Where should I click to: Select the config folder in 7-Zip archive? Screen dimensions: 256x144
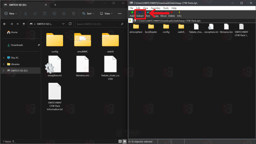[166, 28]
